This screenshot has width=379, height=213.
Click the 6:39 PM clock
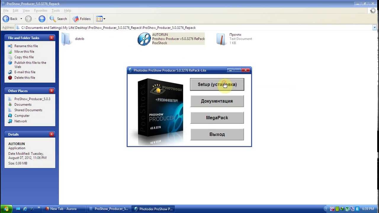point(368,209)
